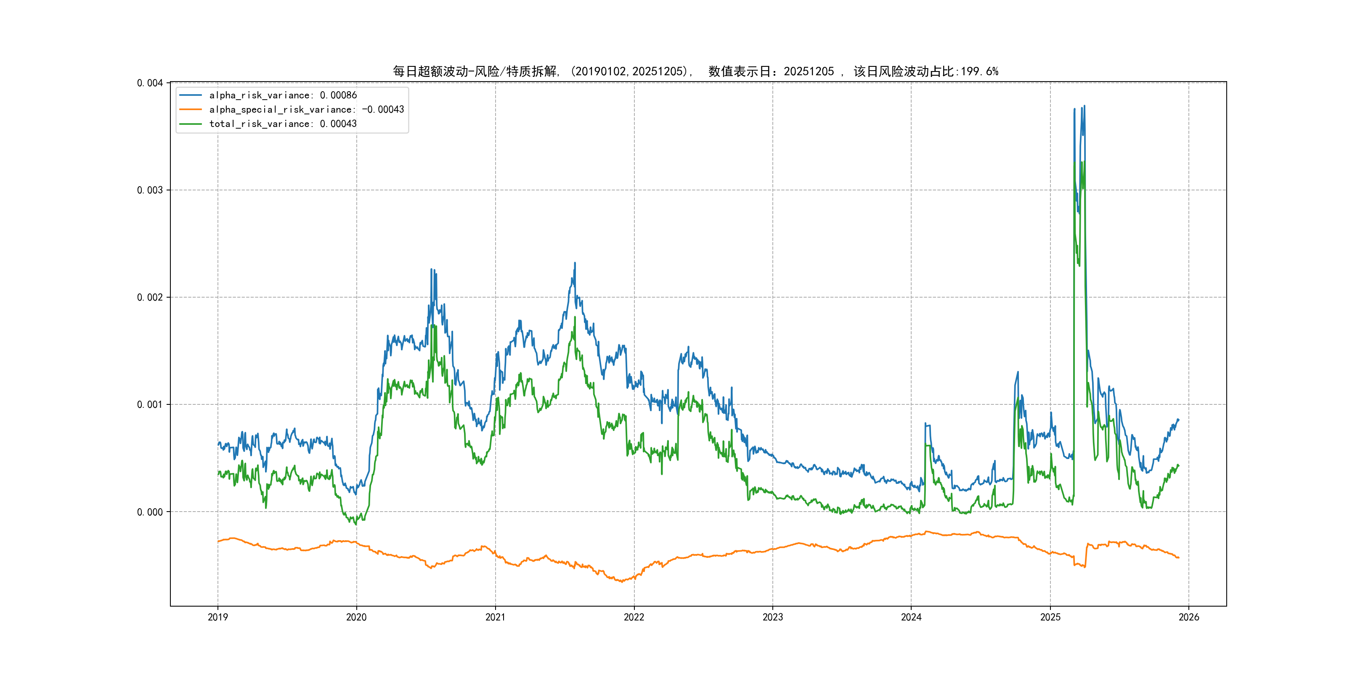Click the 2023 x-axis tick label
The height and width of the screenshot is (681, 1363).
[772, 617]
